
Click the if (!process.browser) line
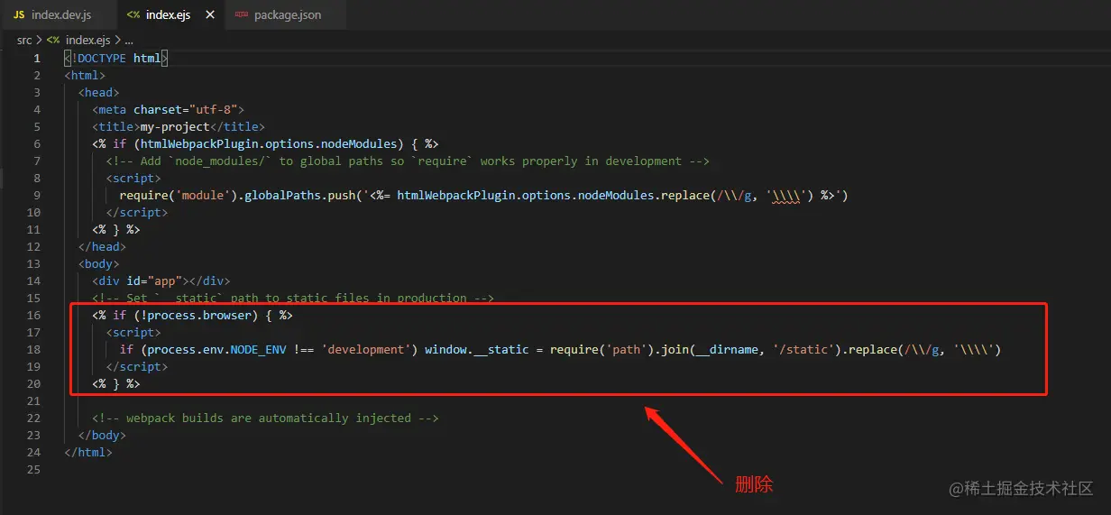pyautogui.click(x=192, y=316)
